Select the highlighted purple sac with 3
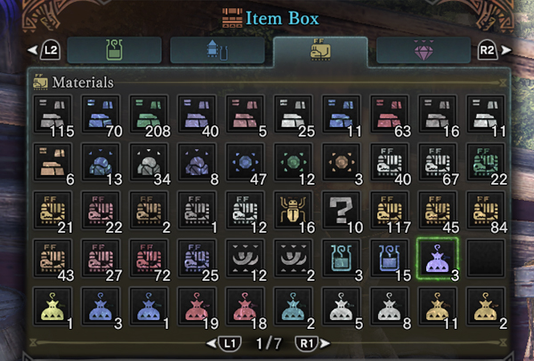Image resolution: width=534 pixels, height=361 pixels. coord(437,259)
